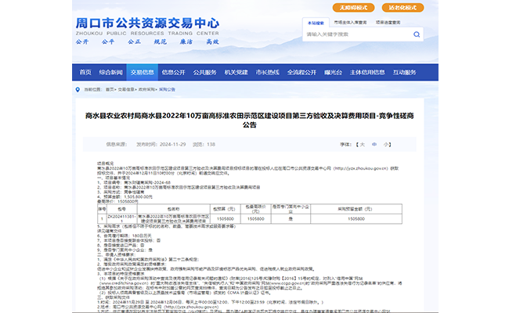This screenshot has height=313, width=509.
Task: Set font size to 小 (small)
Action: [386, 144]
